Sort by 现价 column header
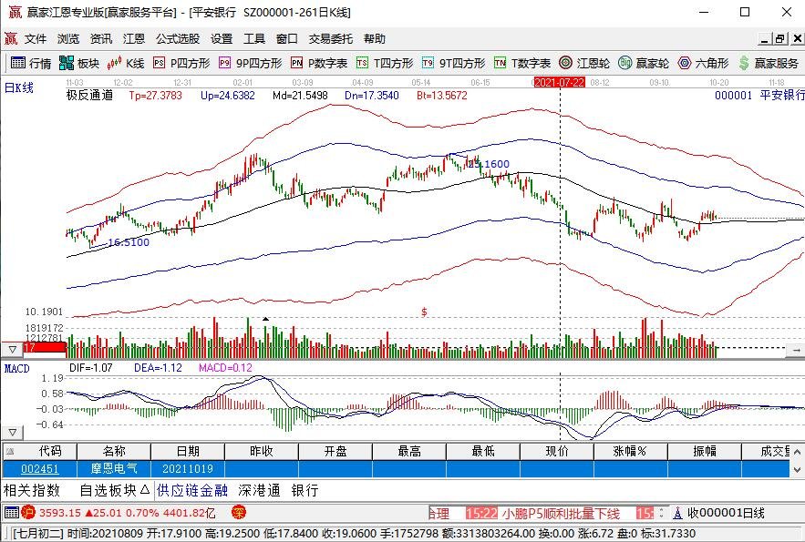Viewport: 805px width, 542px height. (557, 451)
